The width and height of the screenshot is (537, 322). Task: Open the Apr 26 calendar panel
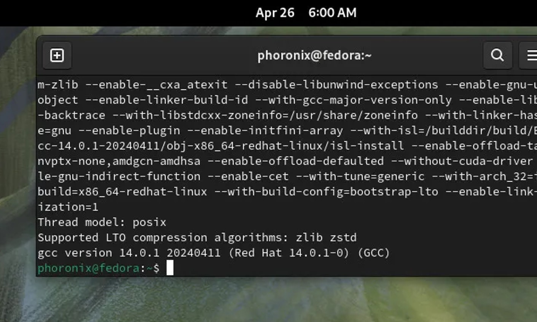click(275, 13)
